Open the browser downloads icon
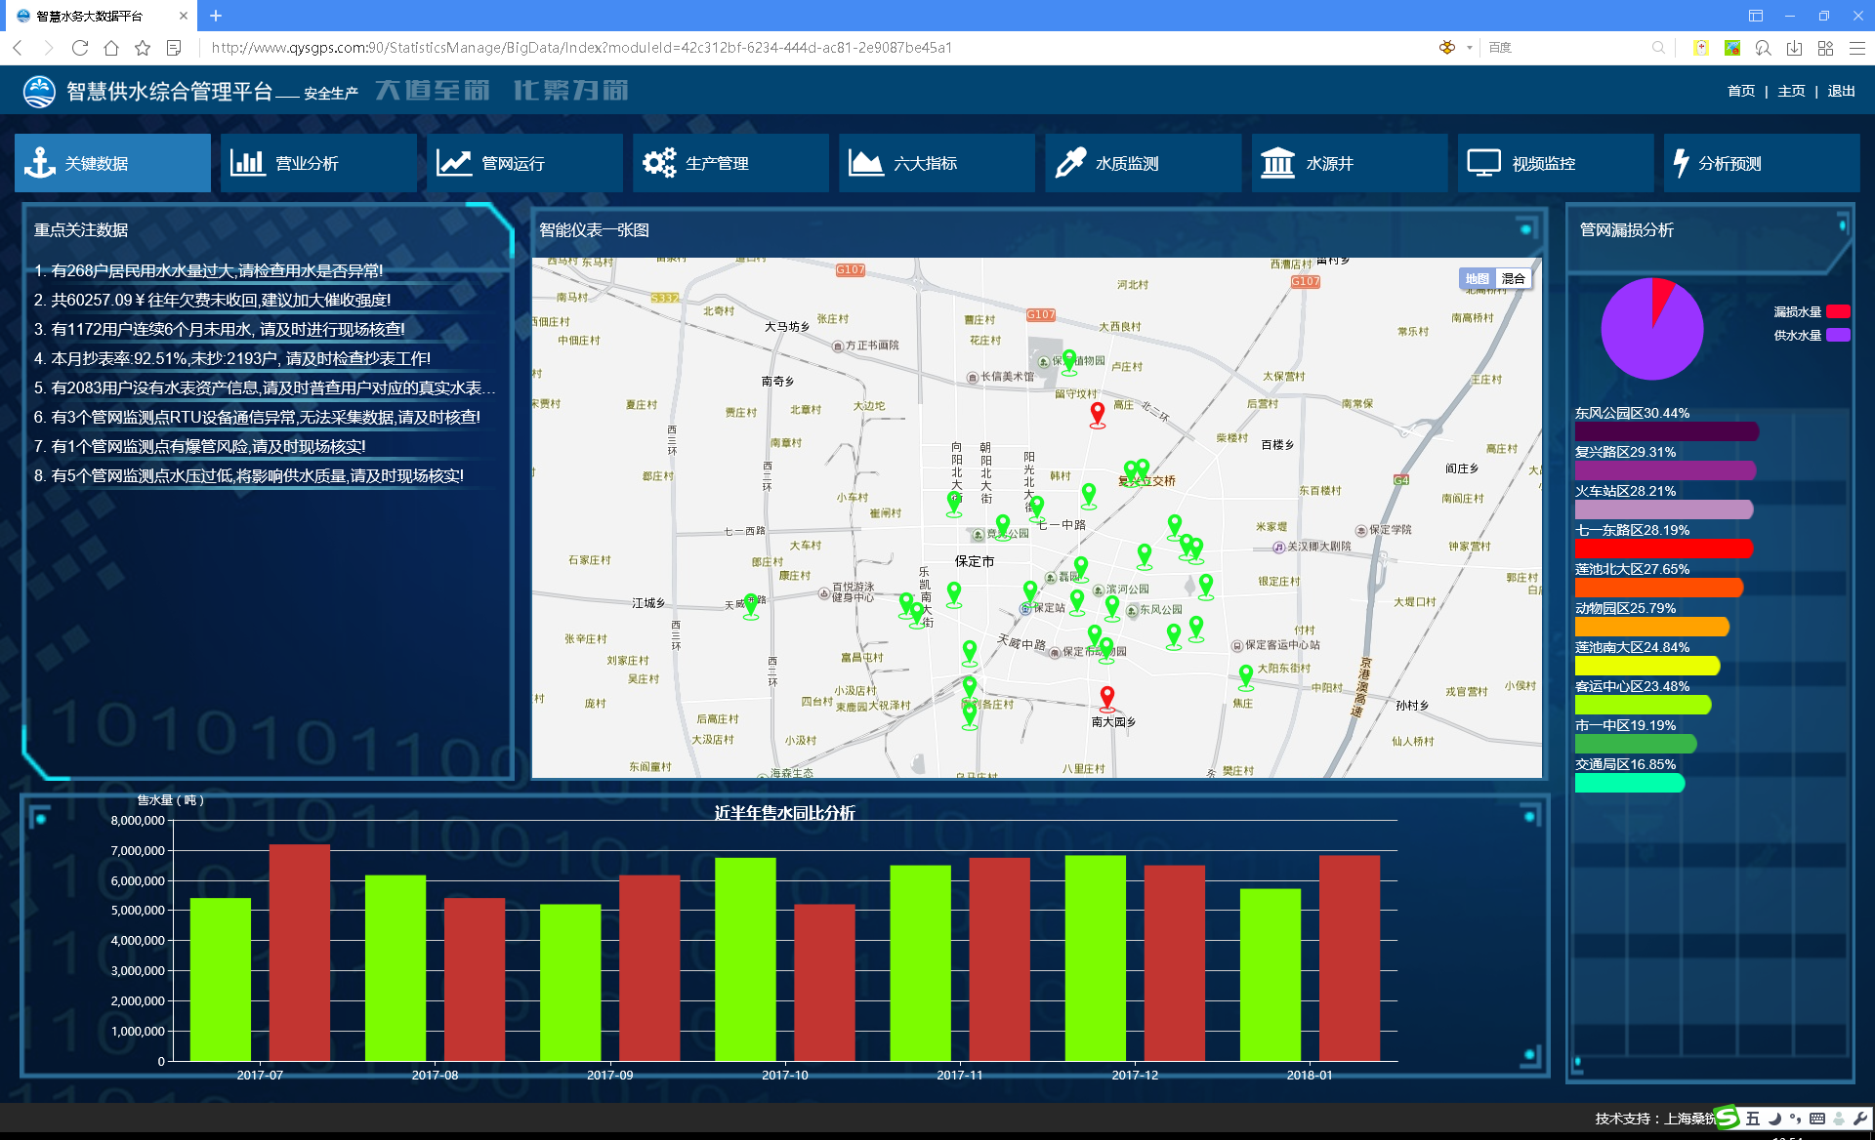 (x=1794, y=48)
